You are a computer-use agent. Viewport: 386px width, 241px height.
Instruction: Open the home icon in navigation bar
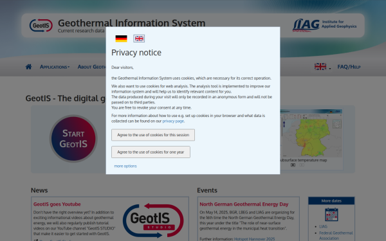[x=28, y=67]
